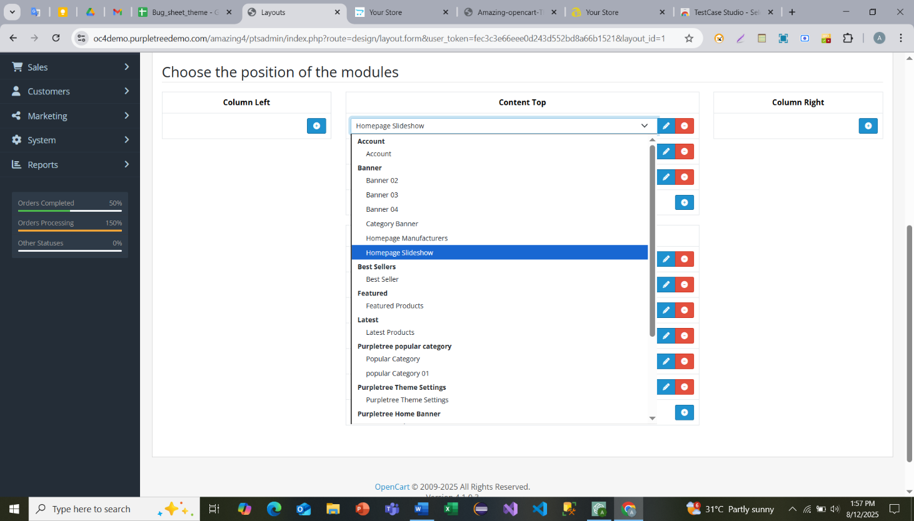Go back to the previous page
The width and height of the screenshot is (914, 521).
pos(13,38)
